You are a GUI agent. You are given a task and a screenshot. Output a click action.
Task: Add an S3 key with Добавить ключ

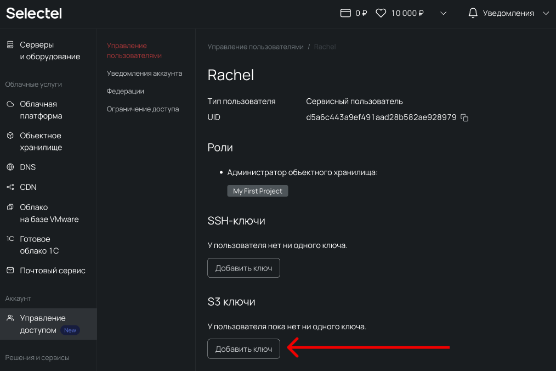pyautogui.click(x=243, y=349)
